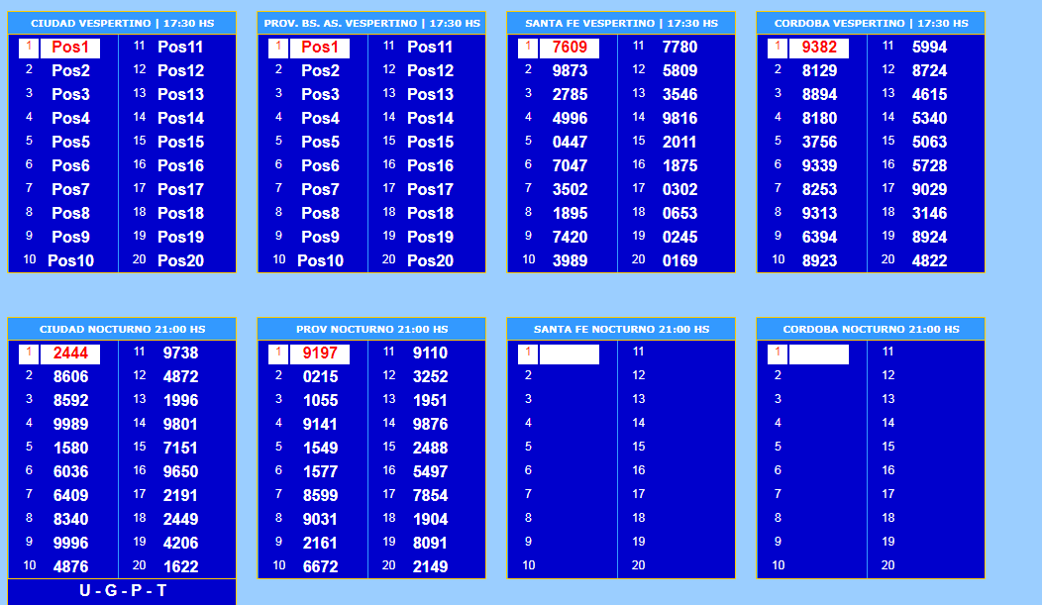The image size is (1042, 605).
Task: Click number 1622 at position 20 in Ciudad Nocturno
Action: (180, 567)
